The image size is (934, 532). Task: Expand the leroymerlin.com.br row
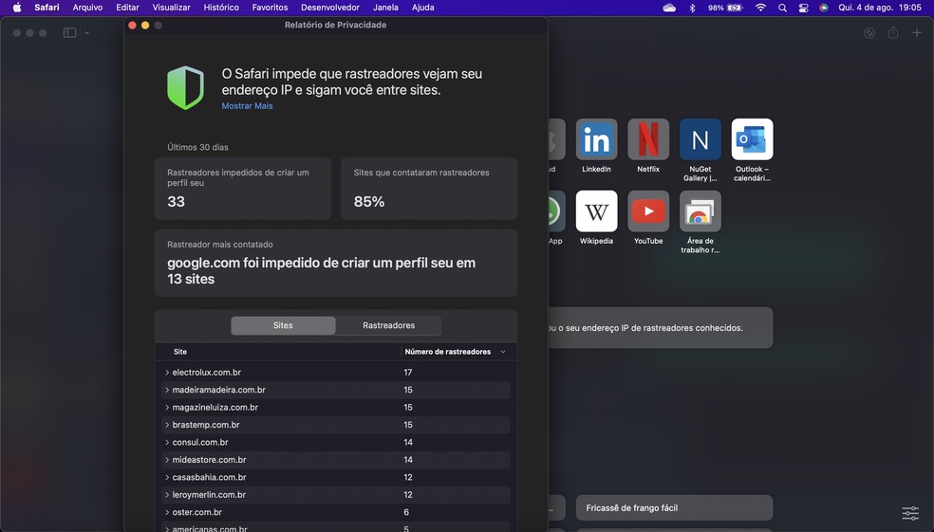[167, 495]
